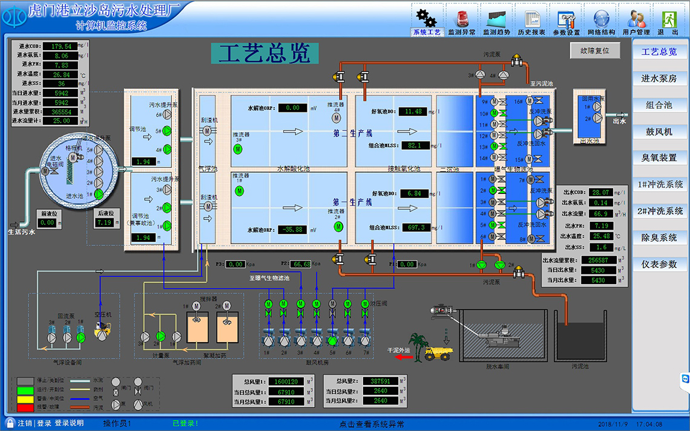Click the 进水COD value field
Image resolution: width=690 pixels, height=431 pixels.
pos(61,46)
